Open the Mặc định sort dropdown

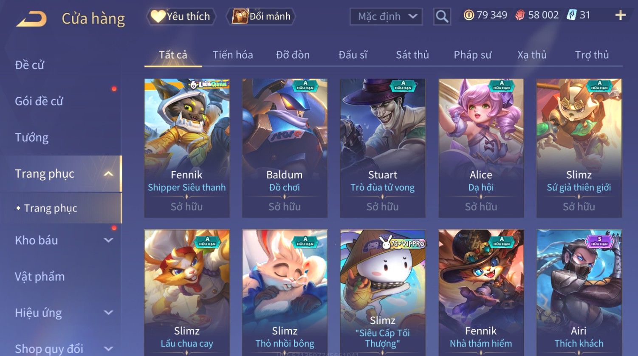(386, 17)
